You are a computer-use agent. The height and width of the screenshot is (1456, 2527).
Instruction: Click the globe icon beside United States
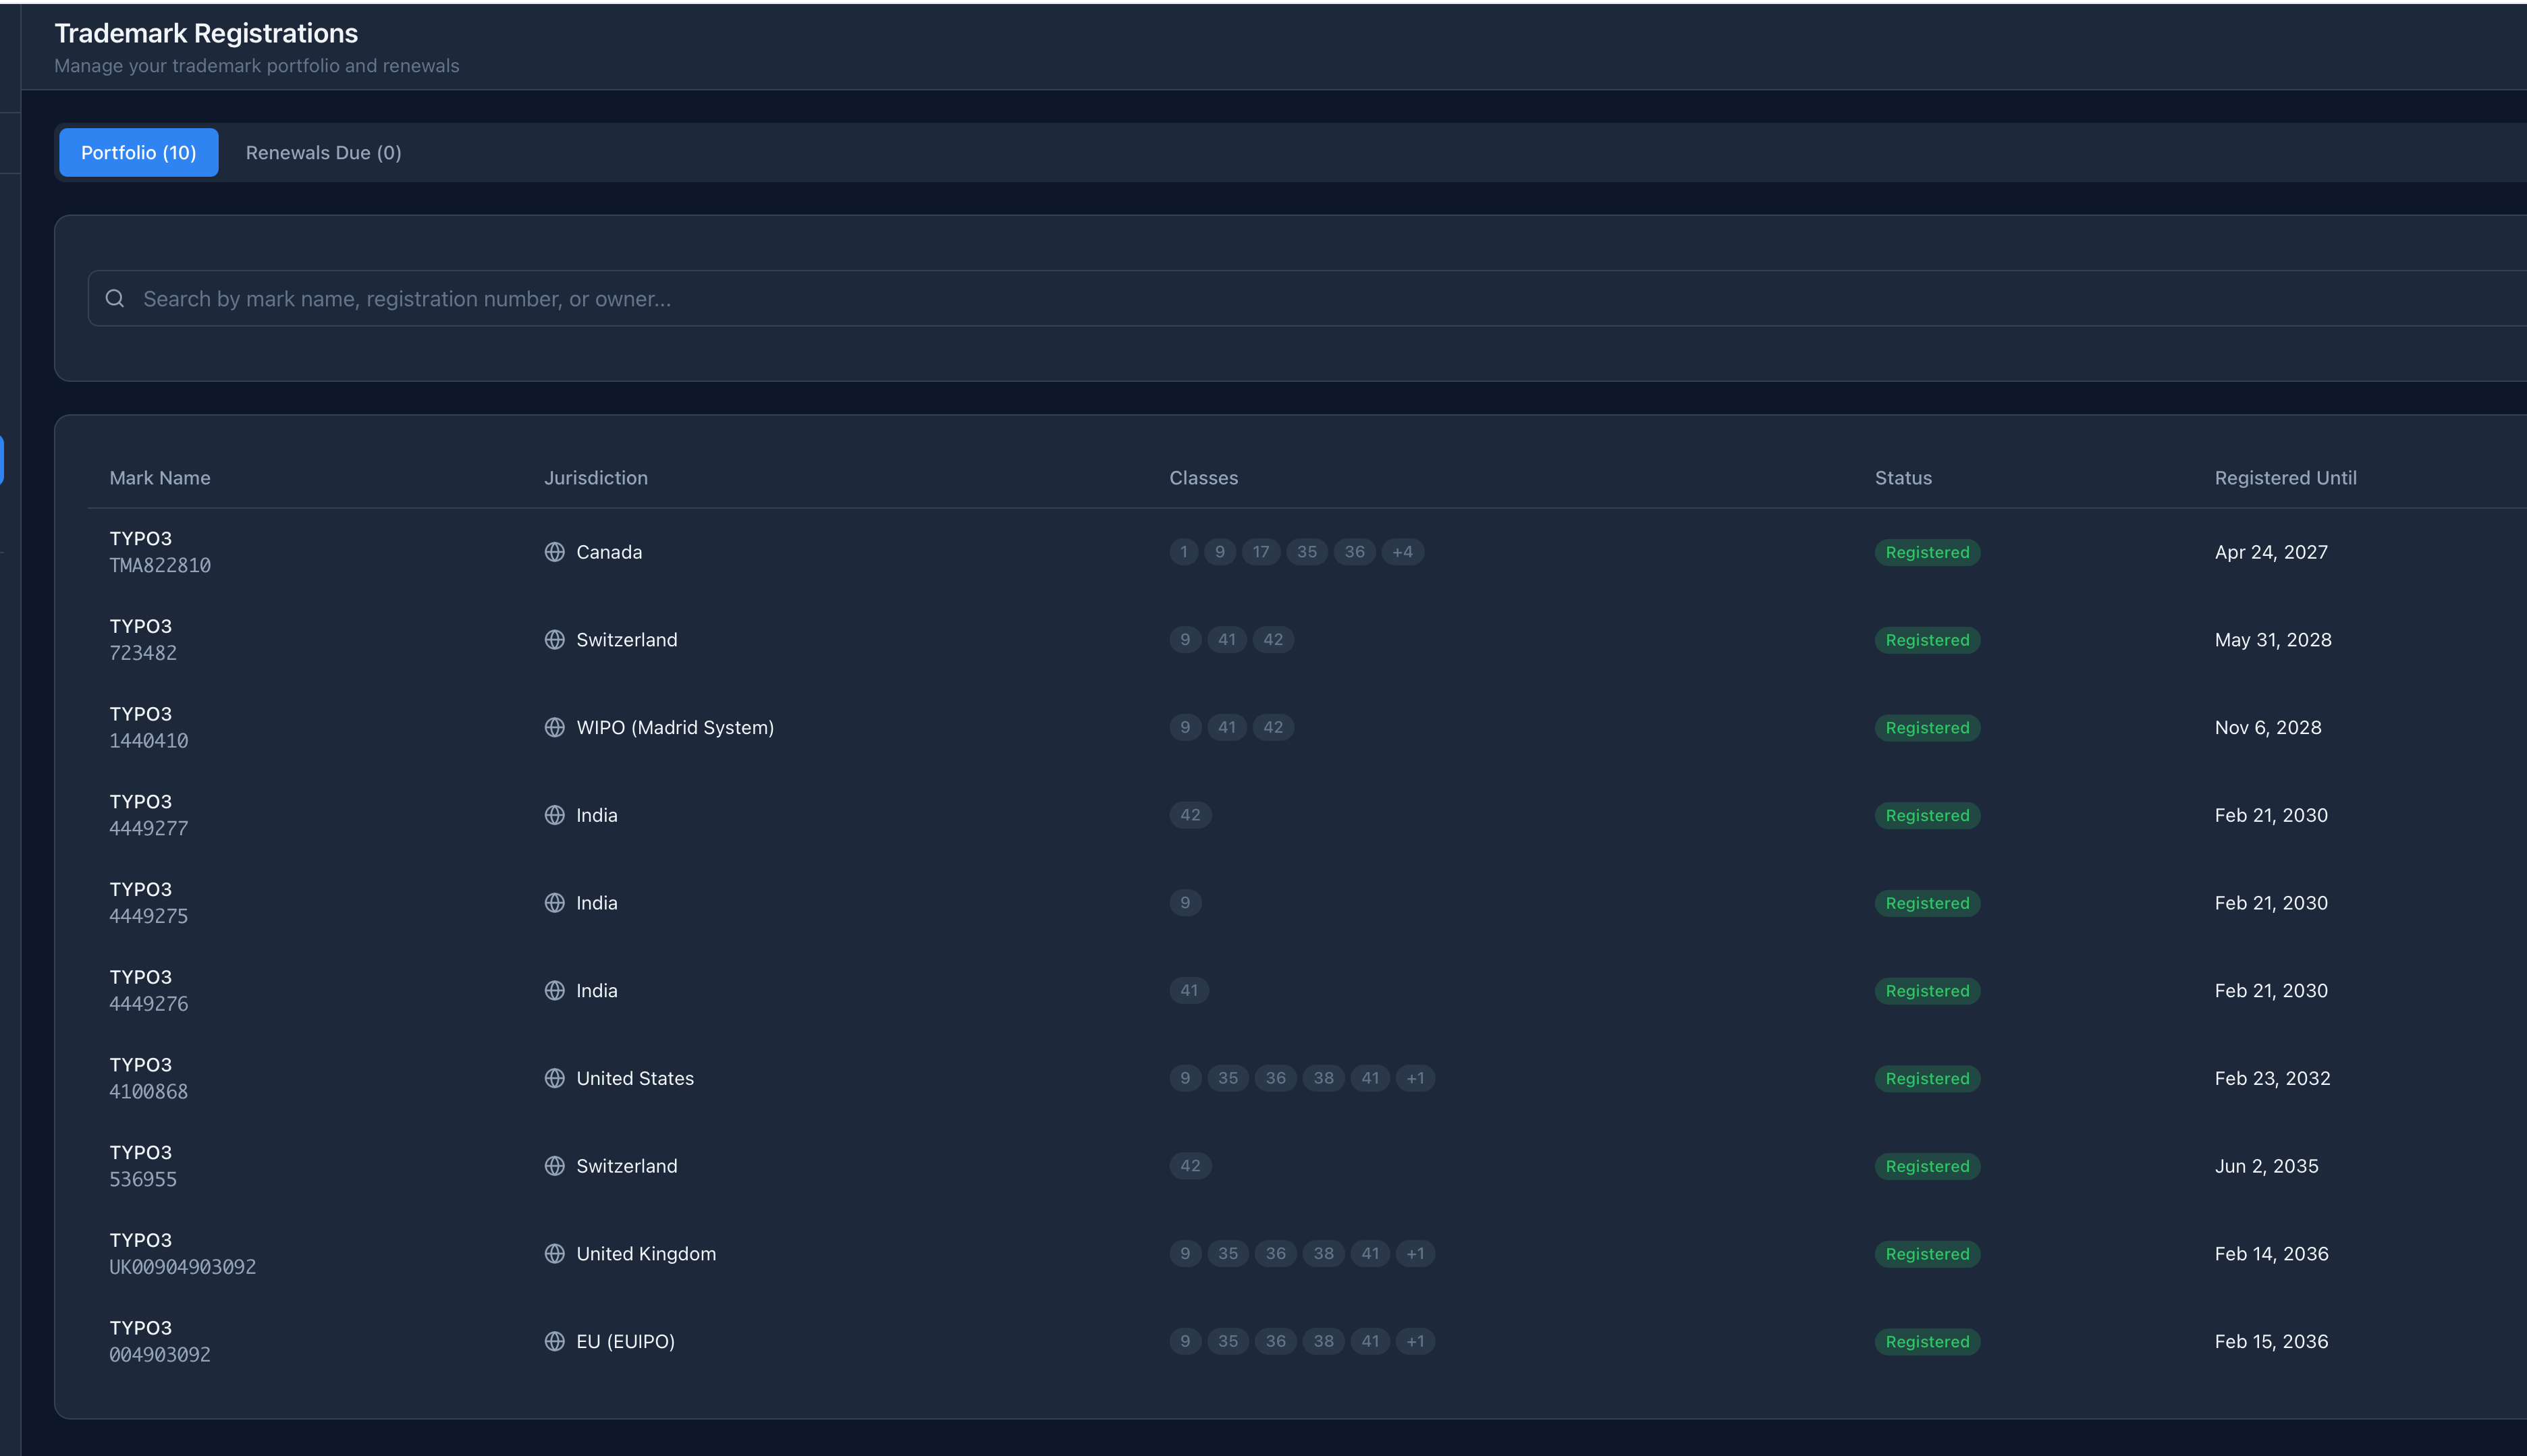tap(554, 1078)
